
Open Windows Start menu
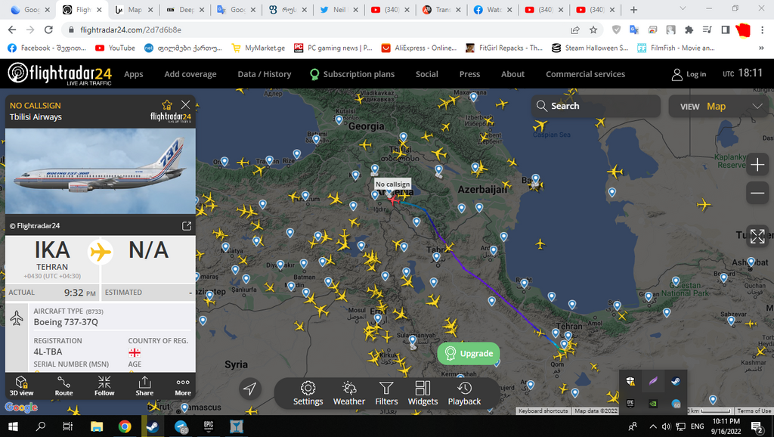point(13,426)
